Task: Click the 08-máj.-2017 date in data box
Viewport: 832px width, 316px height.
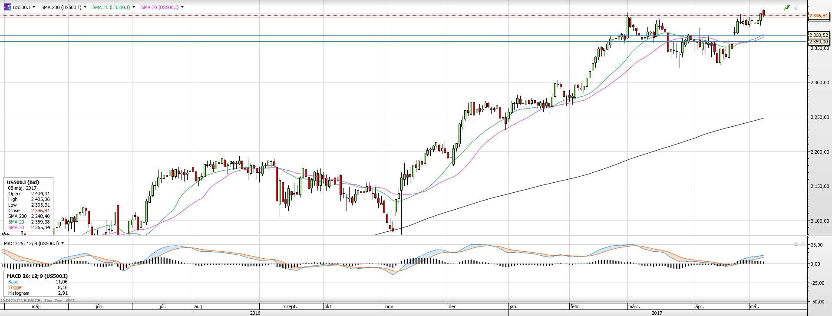Action: point(22,188)
